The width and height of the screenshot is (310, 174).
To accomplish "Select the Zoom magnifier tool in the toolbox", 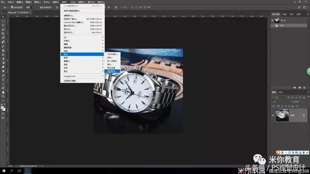I will coord(3,97).
